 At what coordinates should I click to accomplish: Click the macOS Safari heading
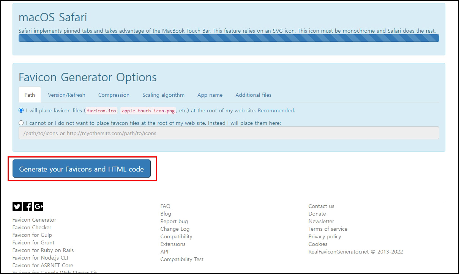tap(53, 17)
